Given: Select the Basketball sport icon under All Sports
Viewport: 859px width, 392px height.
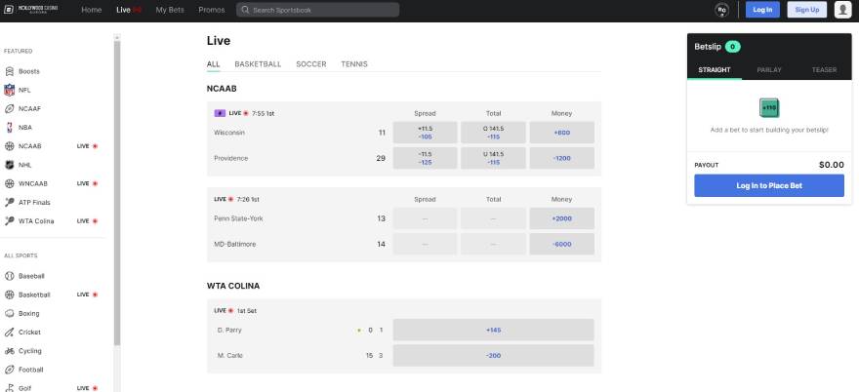Looking at the screenshot, I should click(10, 294).
